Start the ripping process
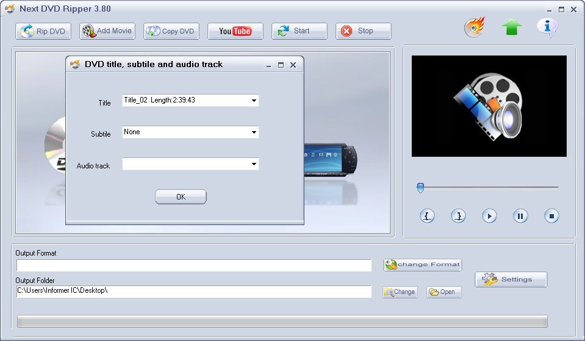 click(x=299, y=31)
